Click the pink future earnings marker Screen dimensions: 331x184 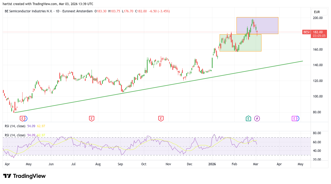pyautogui.click(x=294, y=118)
